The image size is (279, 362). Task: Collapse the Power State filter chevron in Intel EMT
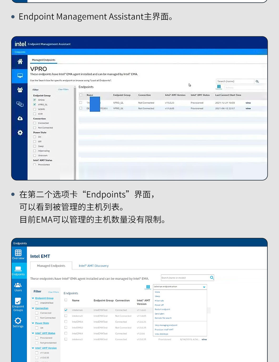(33, 323)
